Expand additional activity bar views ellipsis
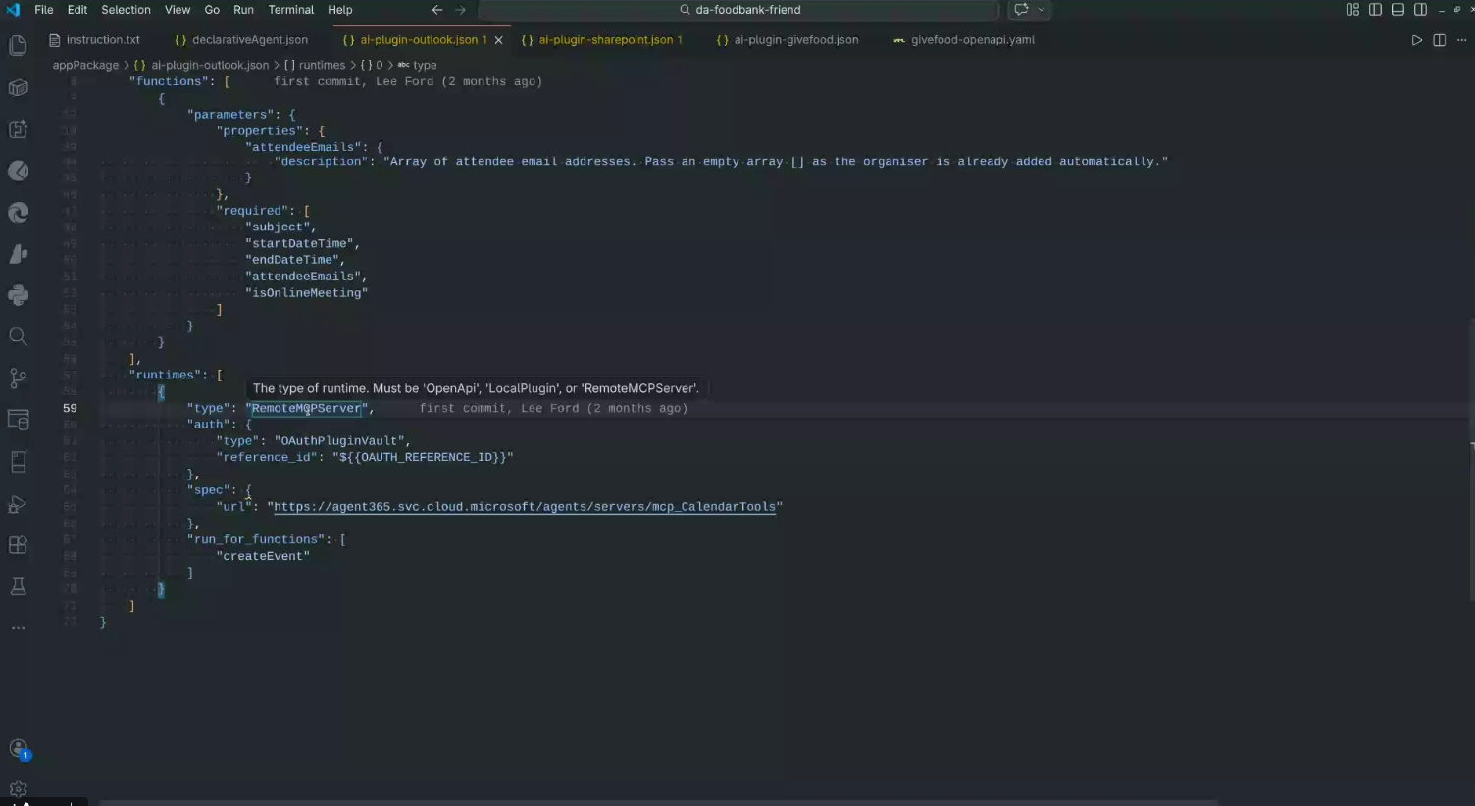 click(x=18, y=627)
